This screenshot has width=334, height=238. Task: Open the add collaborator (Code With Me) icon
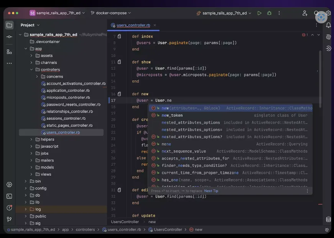[x=305, y=13]
